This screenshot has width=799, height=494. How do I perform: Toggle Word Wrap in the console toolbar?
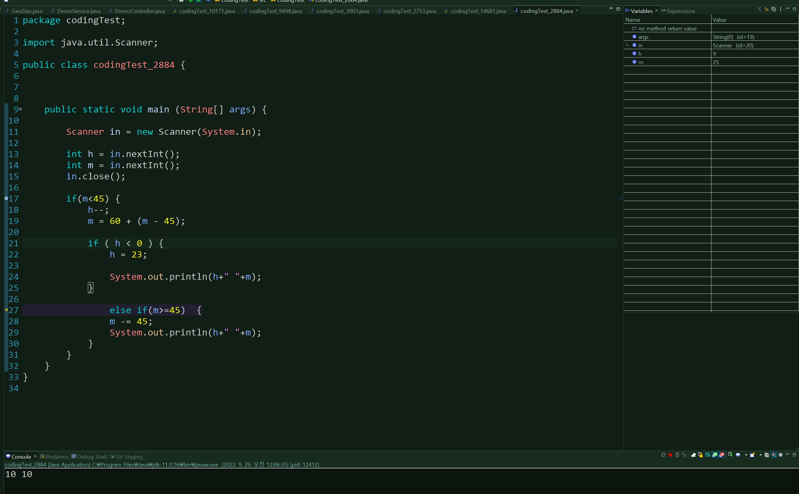pos(708,455)
